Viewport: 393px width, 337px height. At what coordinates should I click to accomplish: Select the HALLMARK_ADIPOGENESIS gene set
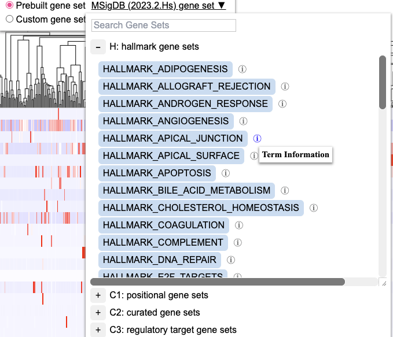[166, 69]
